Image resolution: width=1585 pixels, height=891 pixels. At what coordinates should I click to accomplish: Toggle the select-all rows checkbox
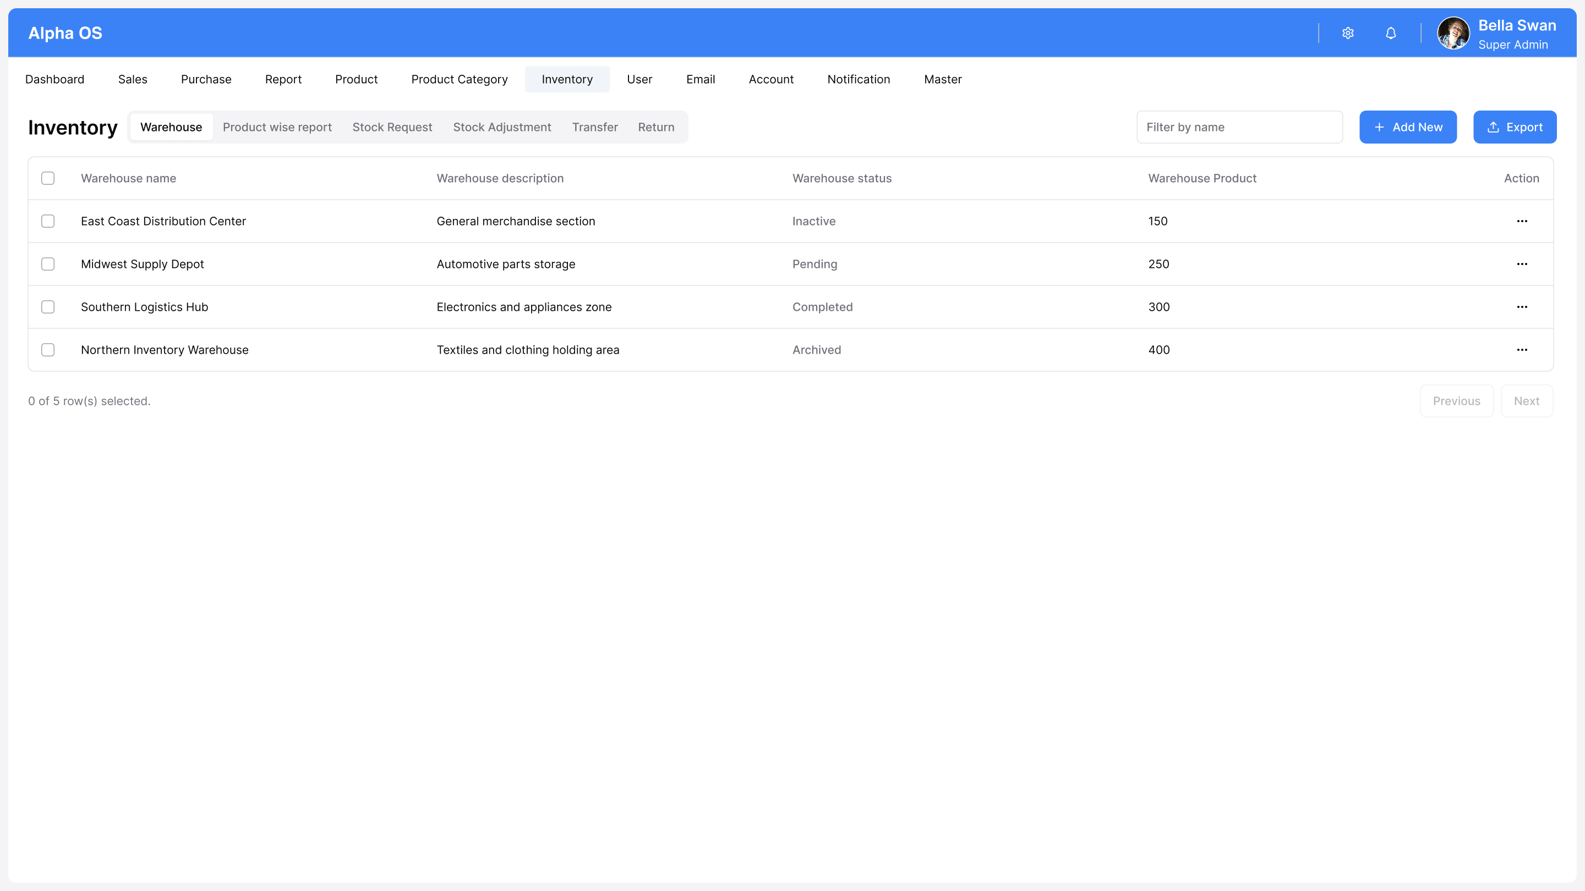48,178
